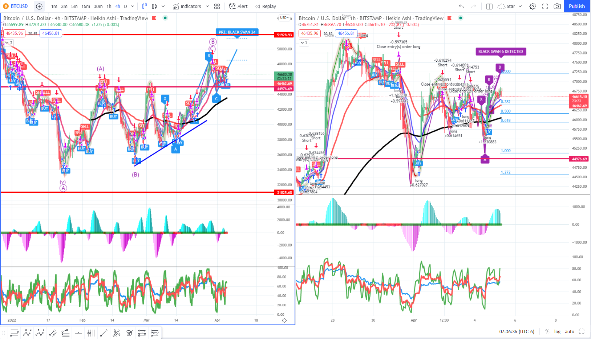Select the horizontal line tool
The image size is (591, 339).
coord(78,332)
